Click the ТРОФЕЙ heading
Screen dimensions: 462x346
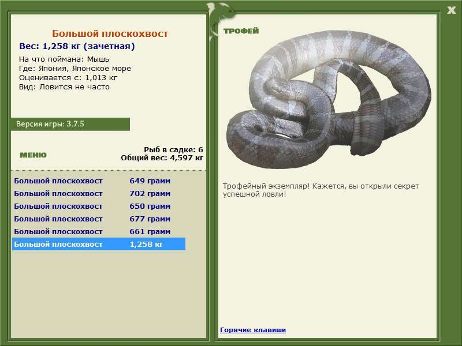(x=241, y=31)
